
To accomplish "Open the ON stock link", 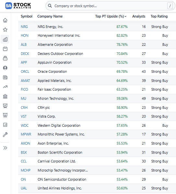I will point(23,179).
